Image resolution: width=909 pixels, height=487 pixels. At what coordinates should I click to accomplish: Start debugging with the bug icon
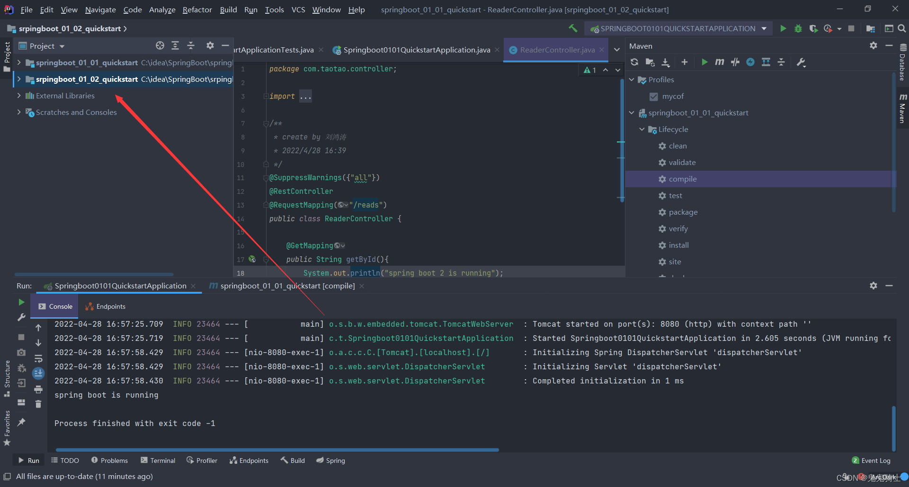(x=798, y=28)
